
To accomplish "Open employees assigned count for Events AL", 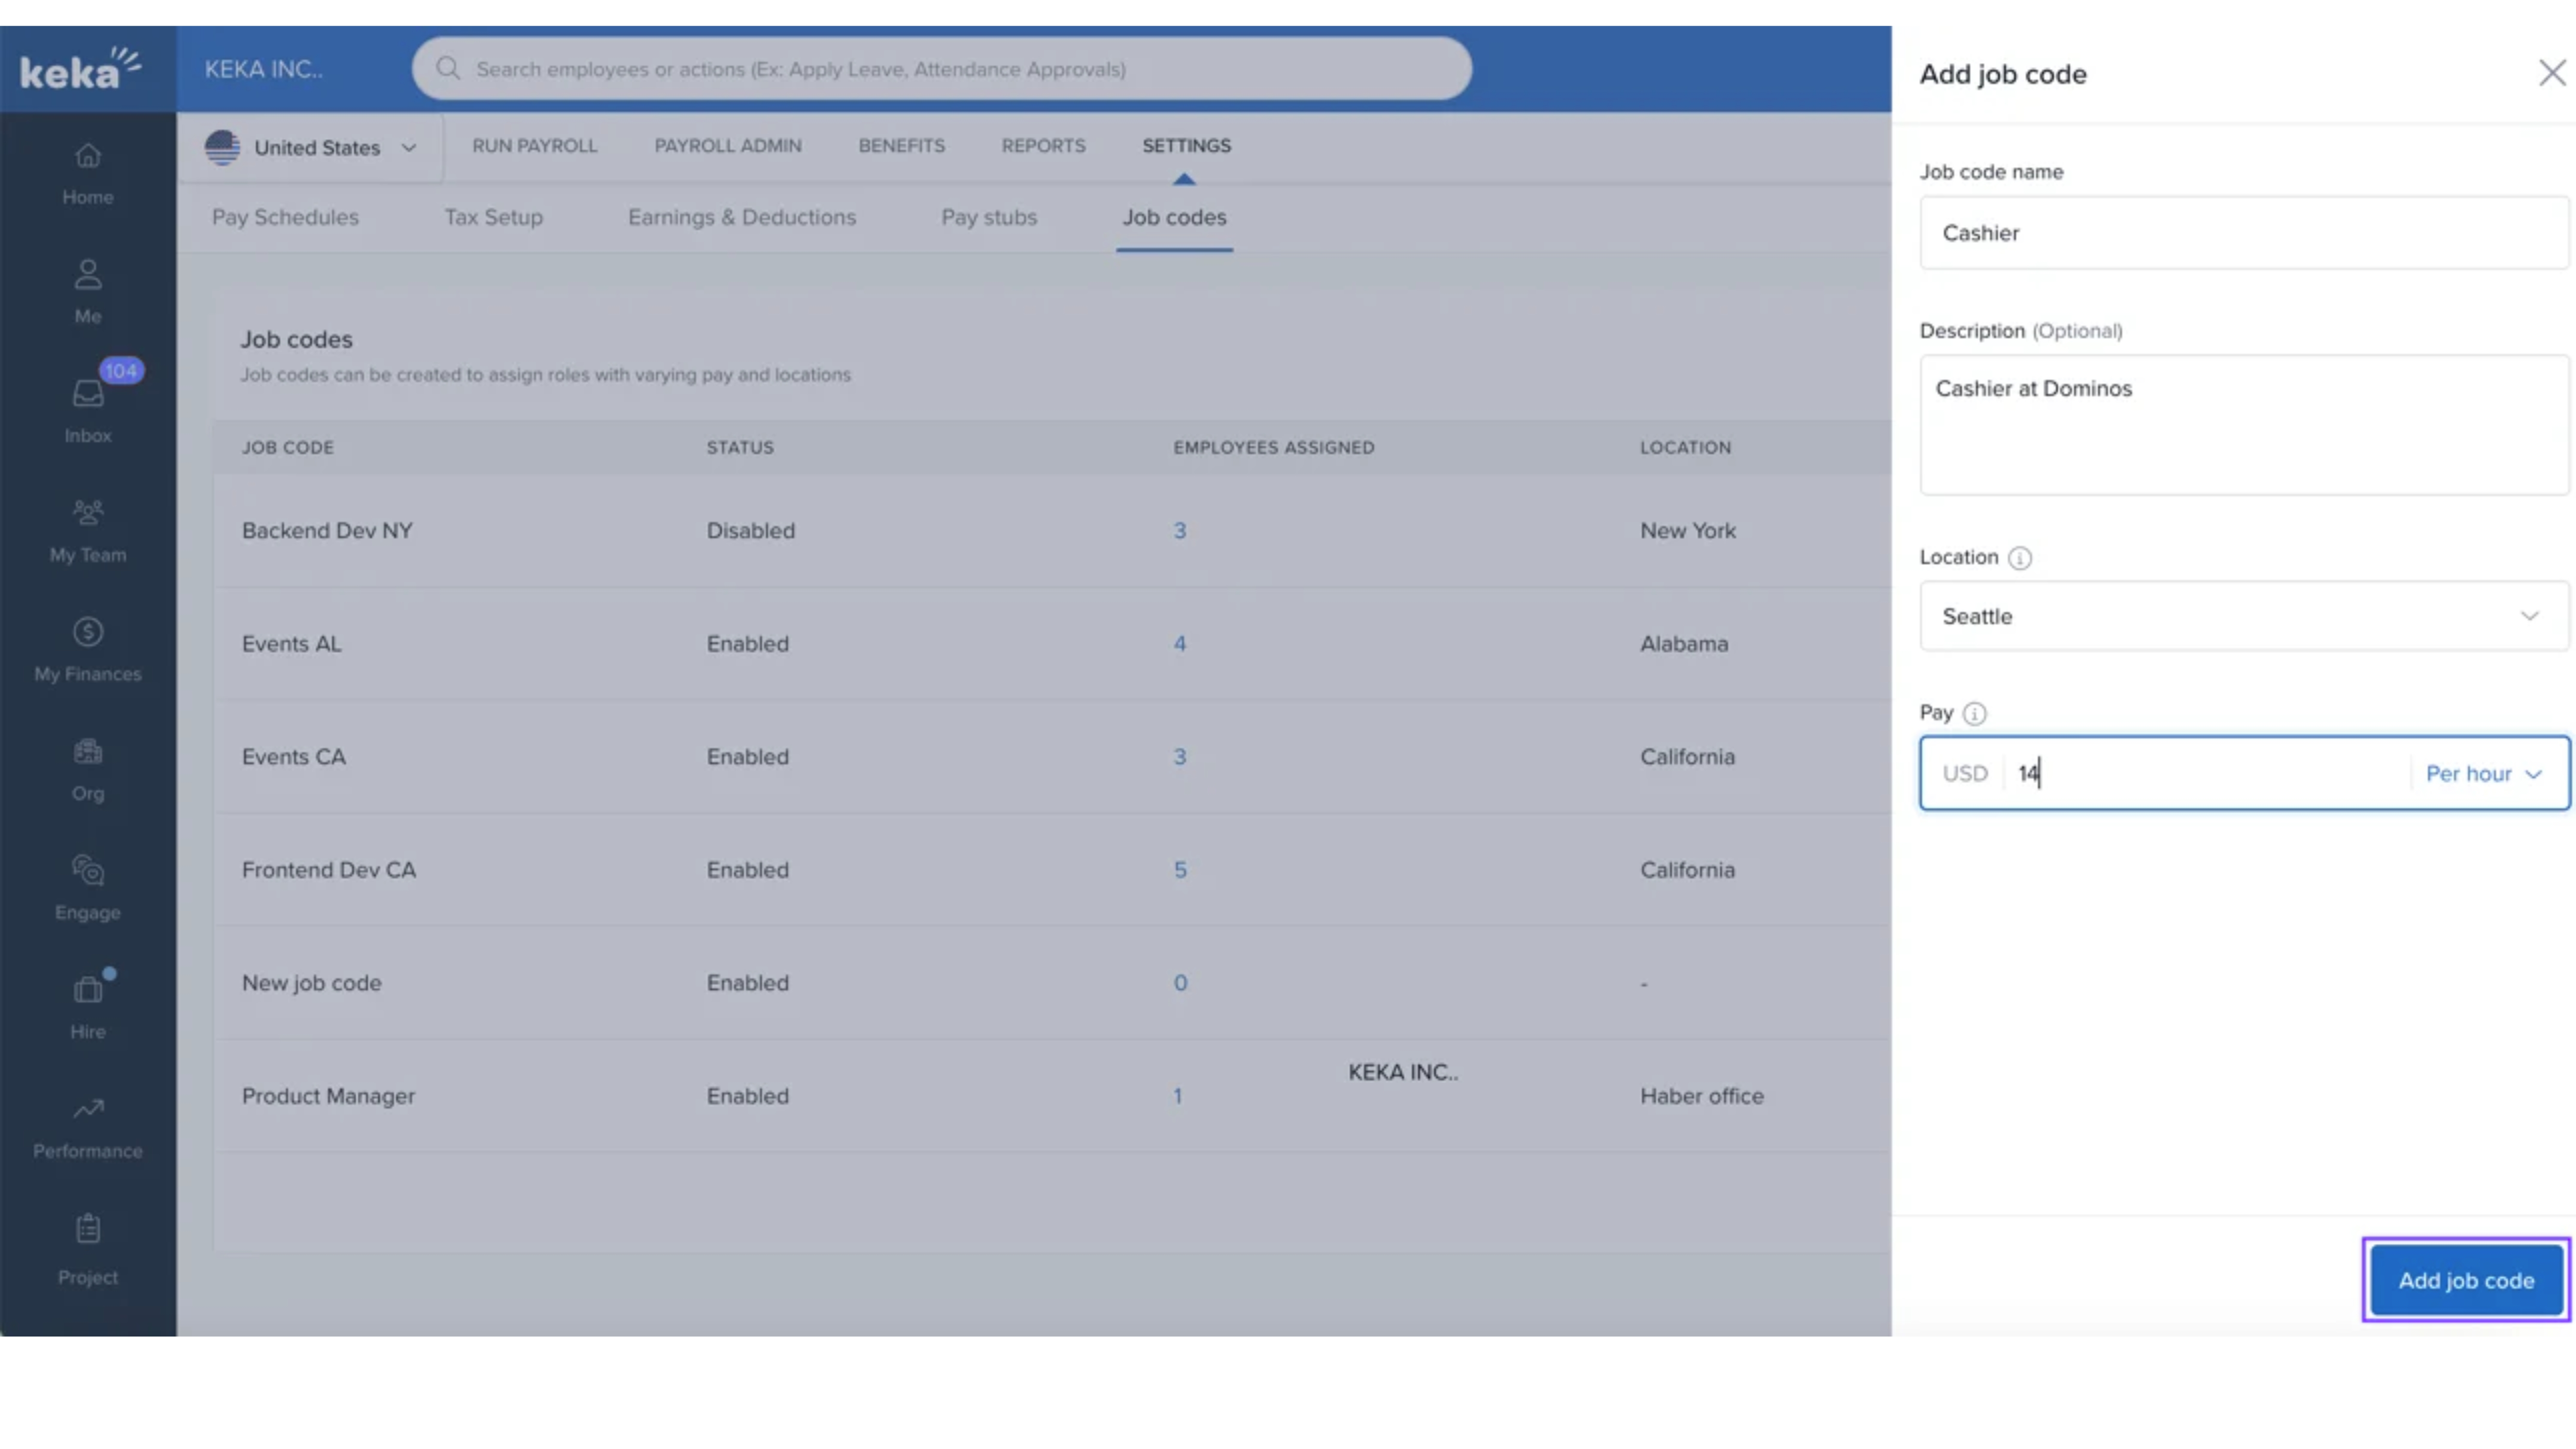I will click(x=1179, y=644).
